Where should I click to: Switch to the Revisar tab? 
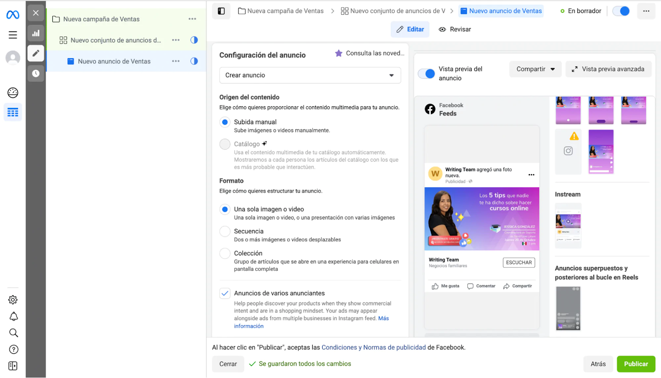tap(455, 29)
